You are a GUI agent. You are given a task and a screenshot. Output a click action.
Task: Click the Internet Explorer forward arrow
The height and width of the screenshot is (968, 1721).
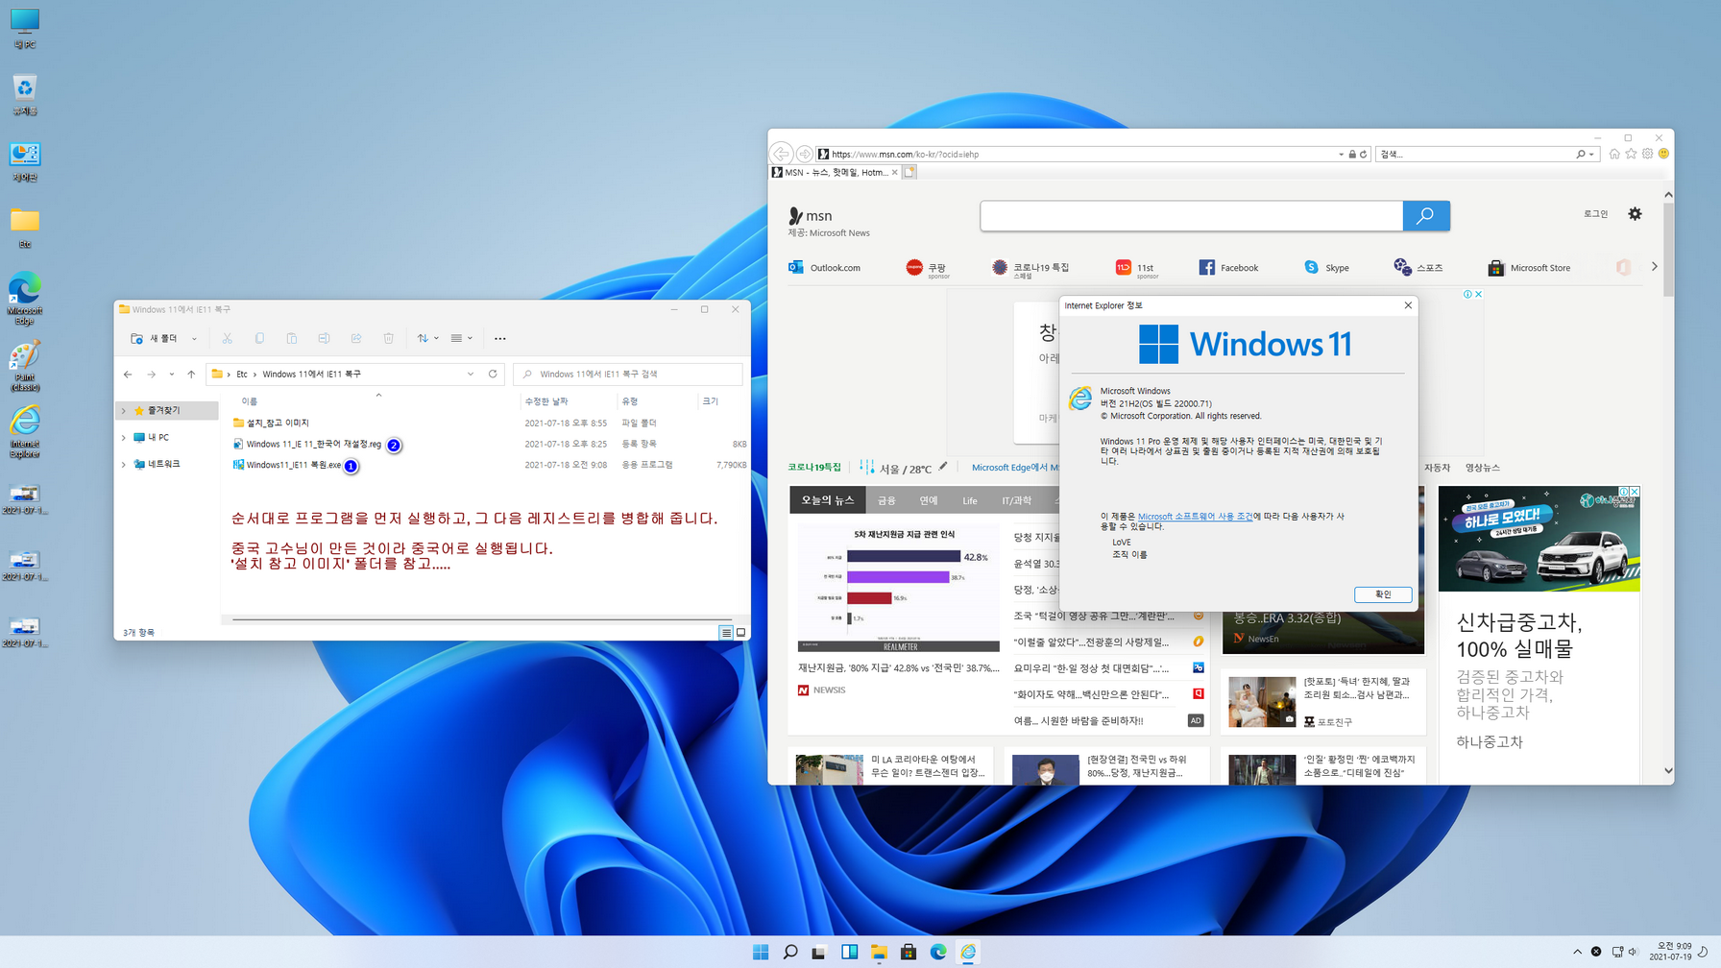(805, 154)
